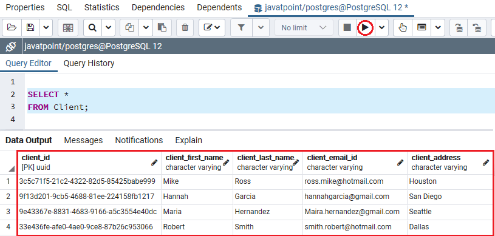Open the Find options dropdown arrow
This screenshot has height=236, width=495.
pos(108,28)
